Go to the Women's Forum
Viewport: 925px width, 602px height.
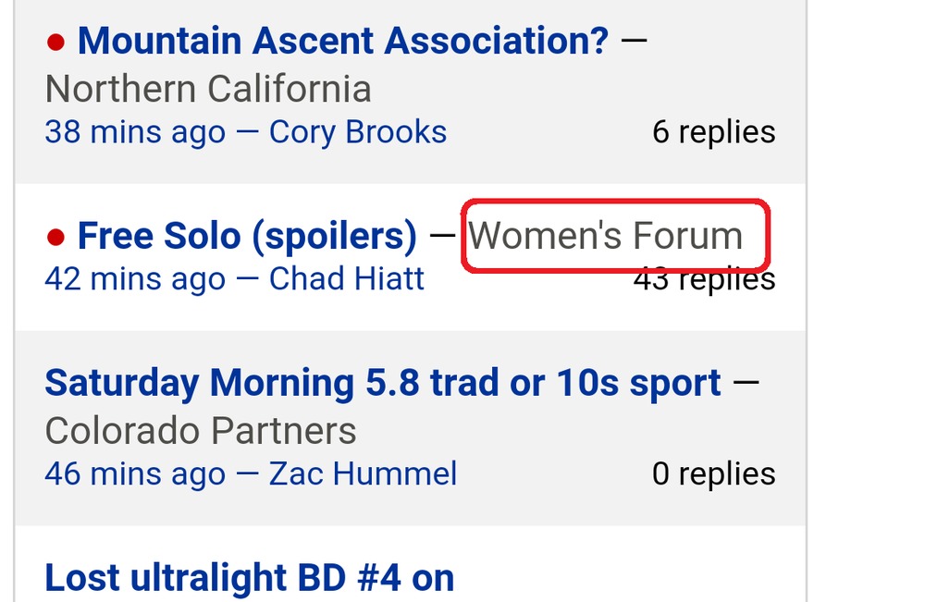pos(605,237)
